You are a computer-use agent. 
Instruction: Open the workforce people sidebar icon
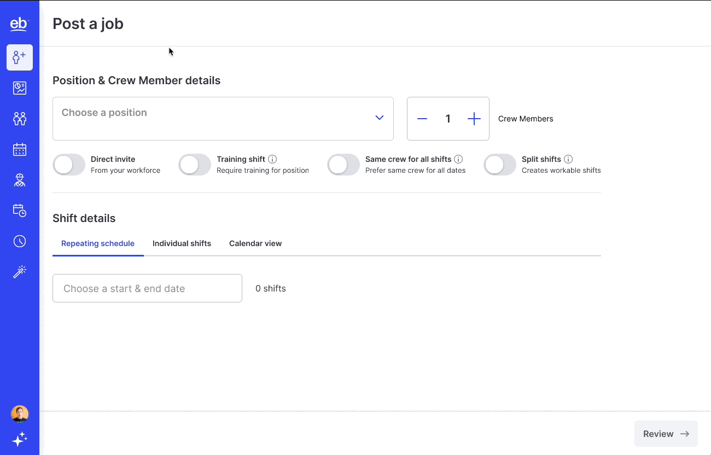(x=20, y=119)
